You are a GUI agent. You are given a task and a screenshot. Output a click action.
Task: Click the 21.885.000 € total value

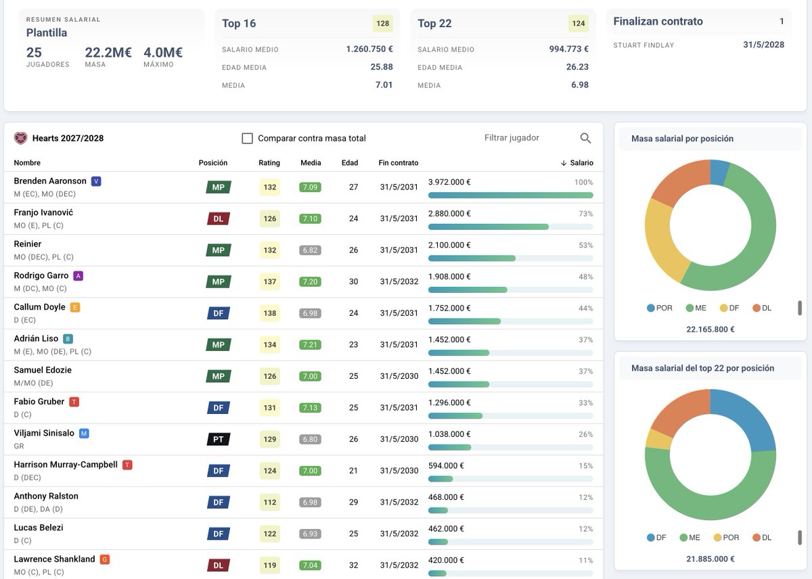click(x=710, y=559)
